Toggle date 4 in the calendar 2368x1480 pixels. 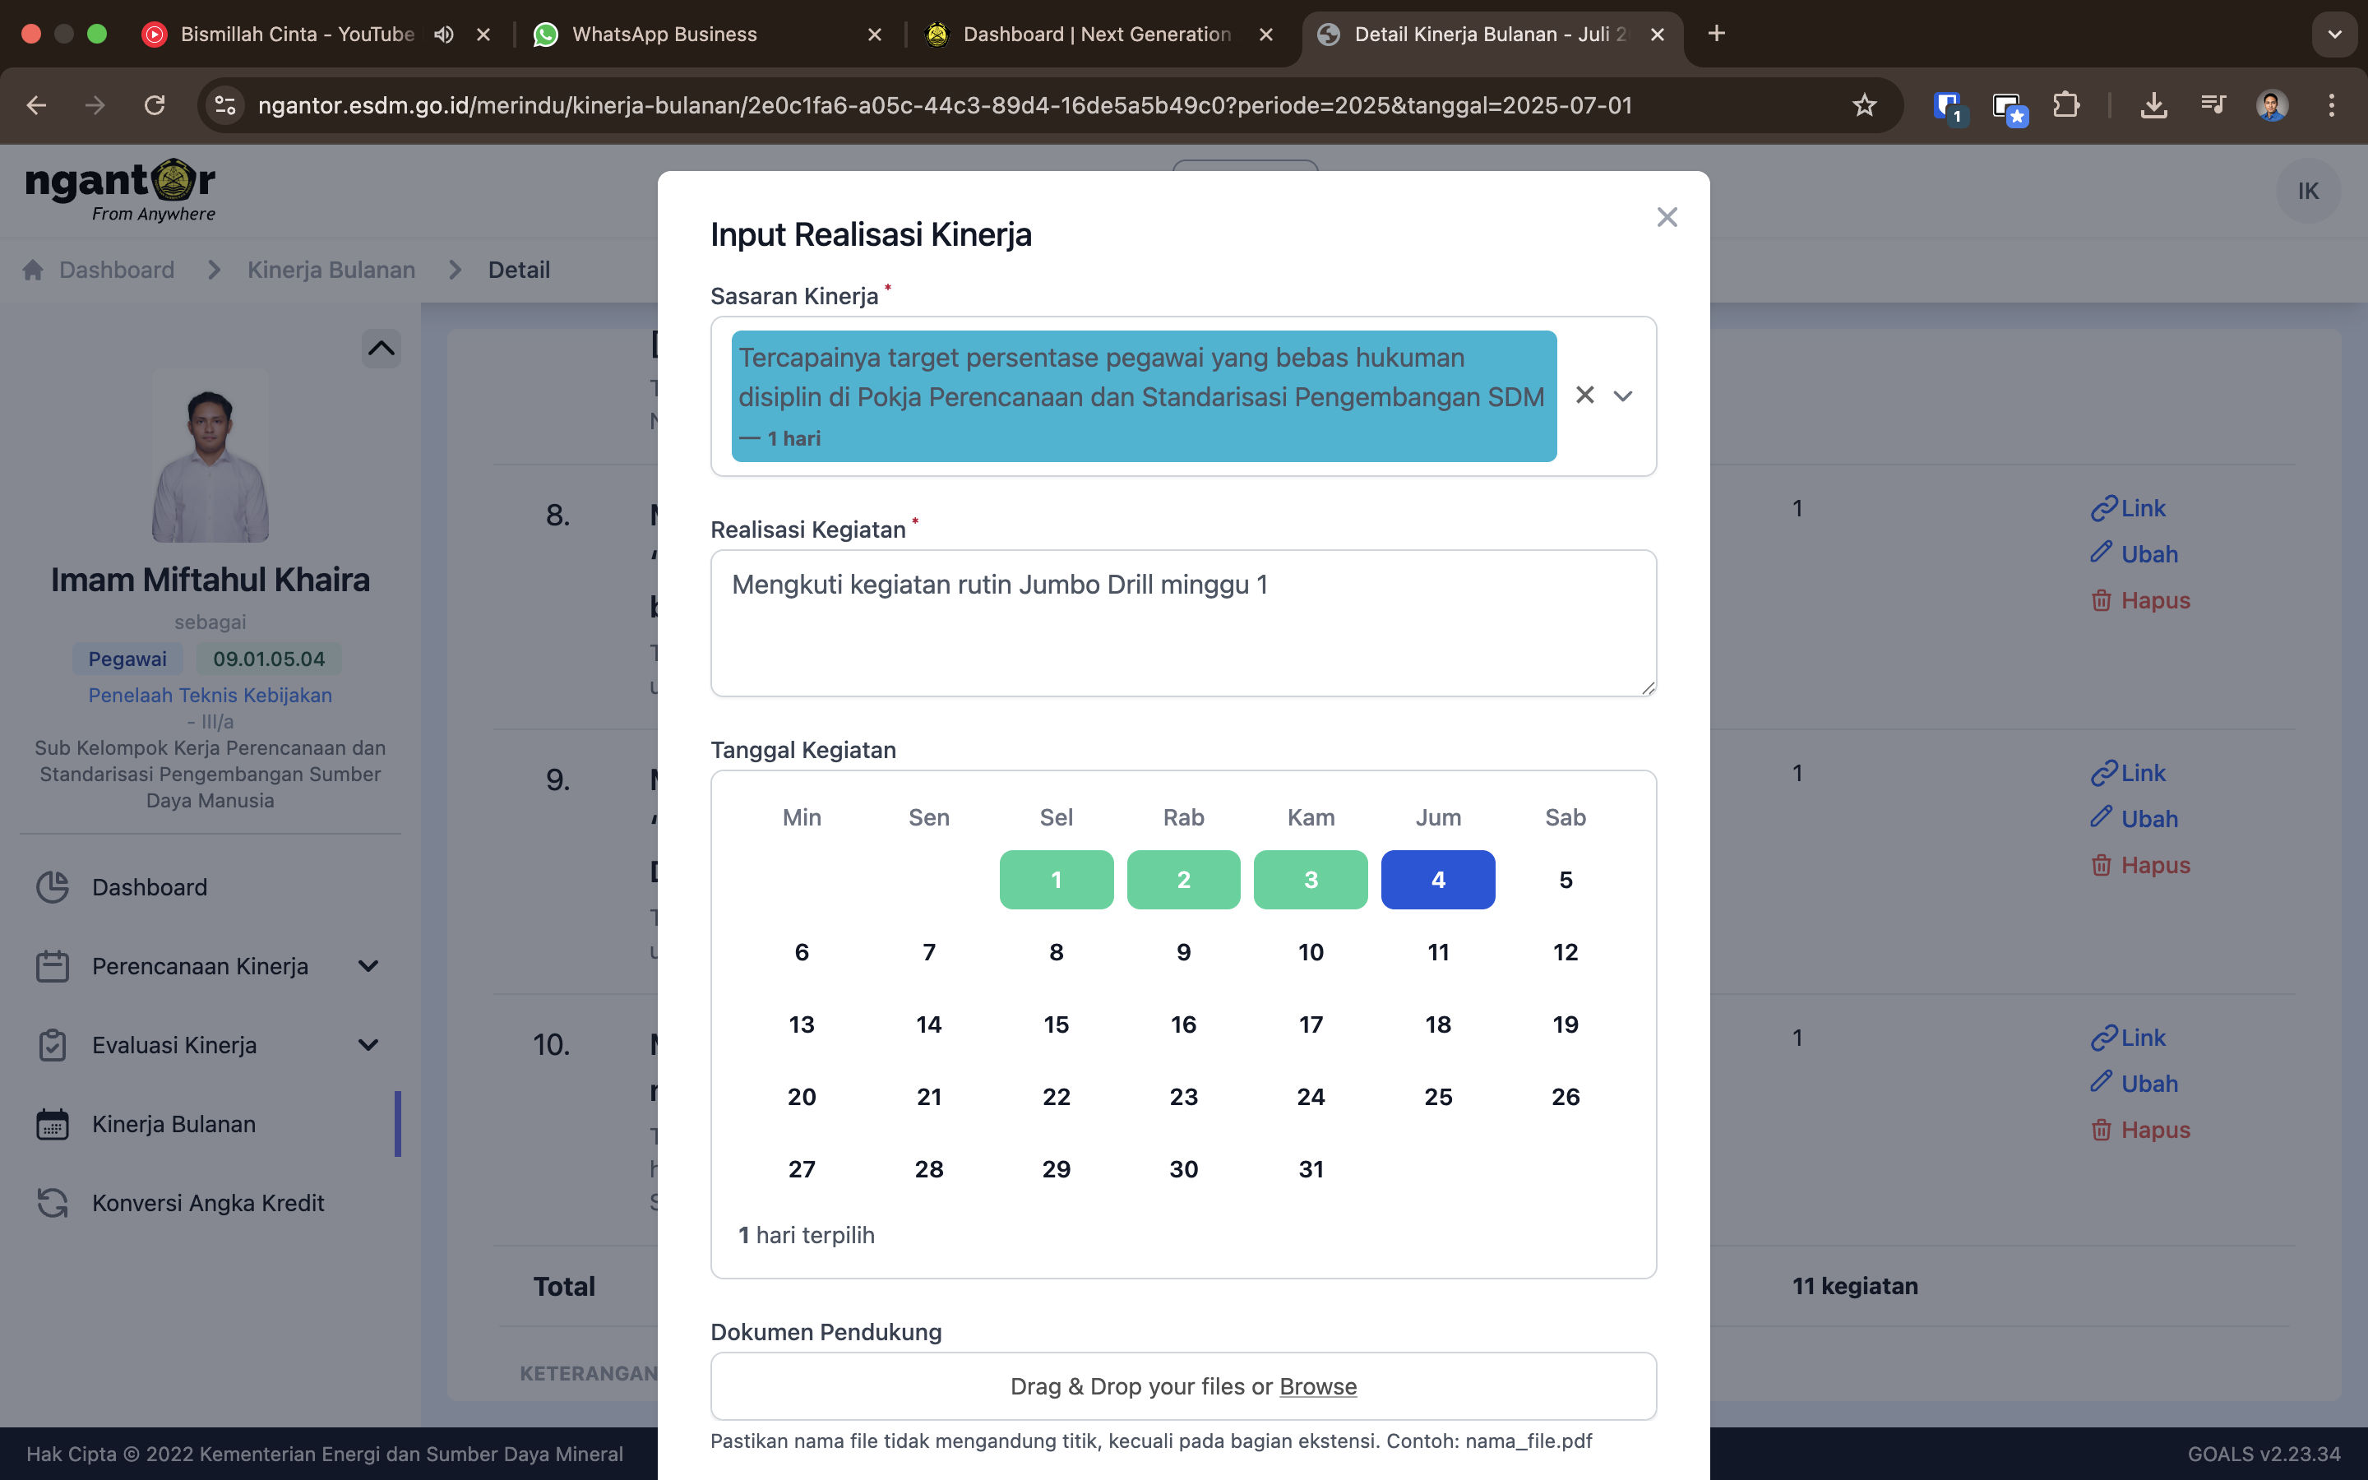[1436, 879]
